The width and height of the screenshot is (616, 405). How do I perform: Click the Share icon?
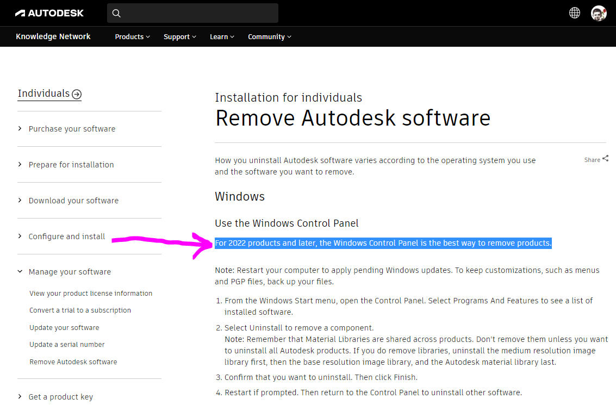[606, 158]
